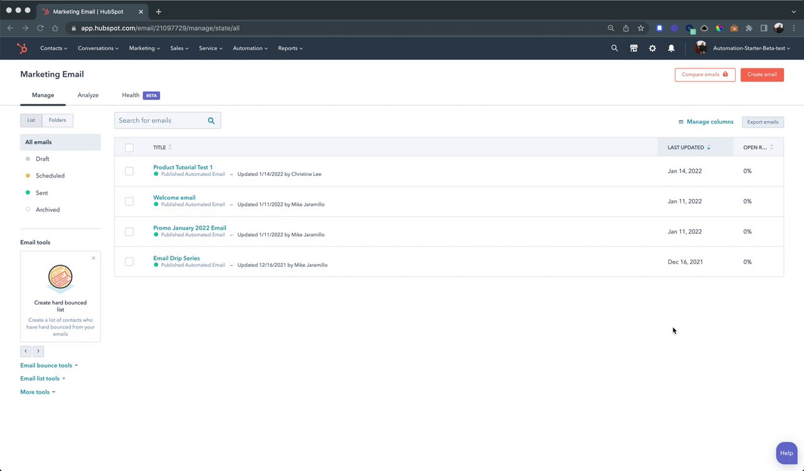This screenshot has width=804, height=471.
Task: Open the Product Tutorial Test 1 email
Action: point(183,168)
